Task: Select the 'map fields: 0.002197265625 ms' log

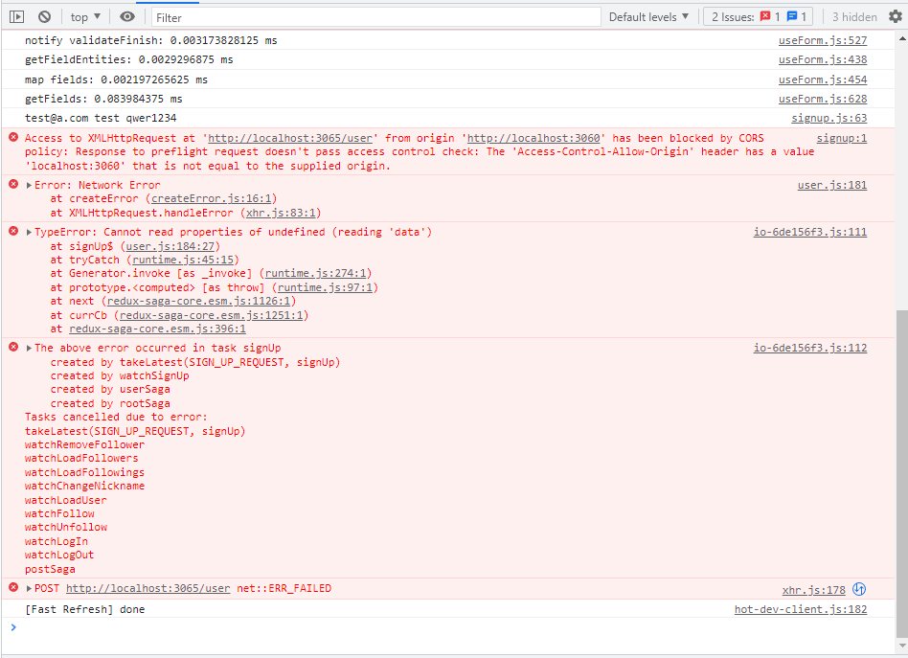Action: tap(117, 79)
